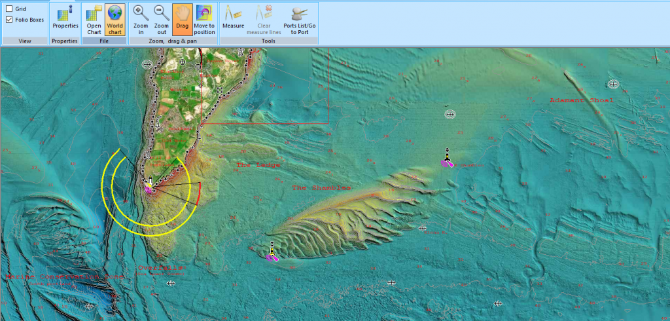Click the wreck symbol near Adamant Shoal
The width and height of the screenshot is (670, 321).
coord(613,84)
